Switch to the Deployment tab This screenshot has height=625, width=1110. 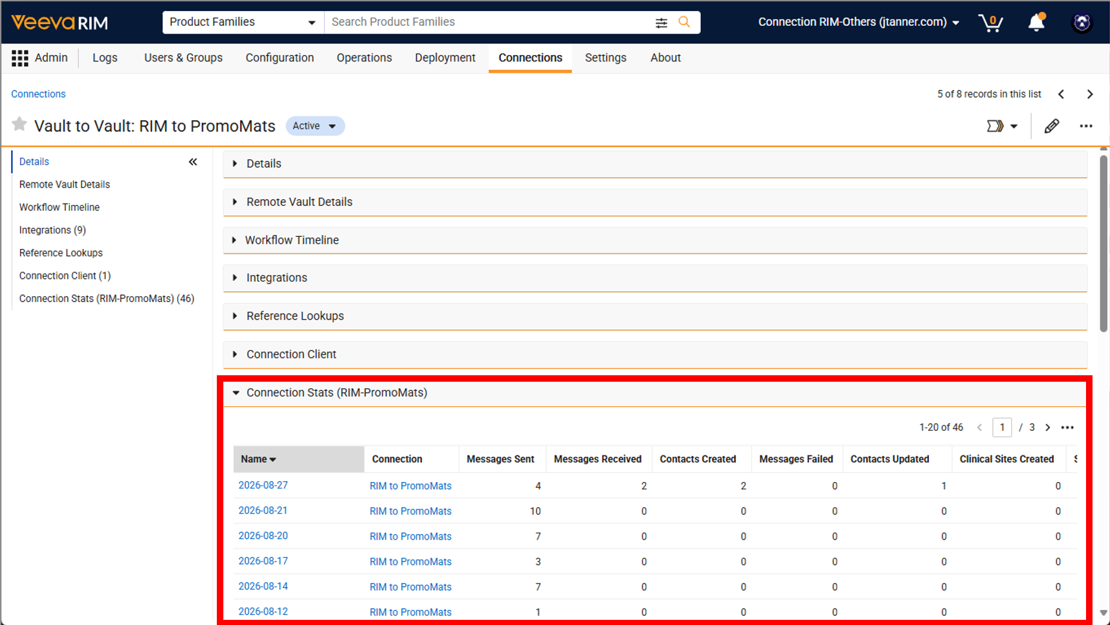coord(445,58)
